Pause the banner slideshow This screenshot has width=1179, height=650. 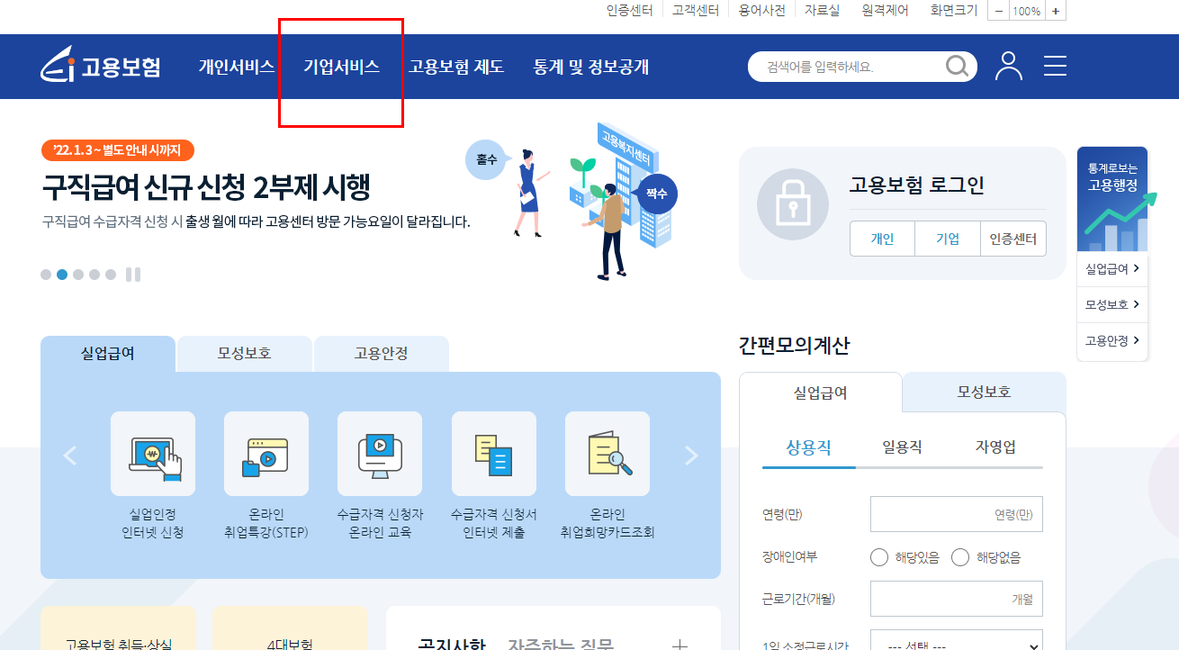coord(133,275)
